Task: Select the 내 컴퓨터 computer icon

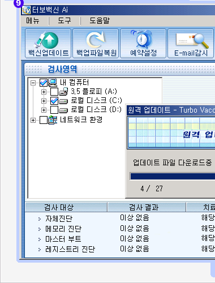Action: [53, 83]
